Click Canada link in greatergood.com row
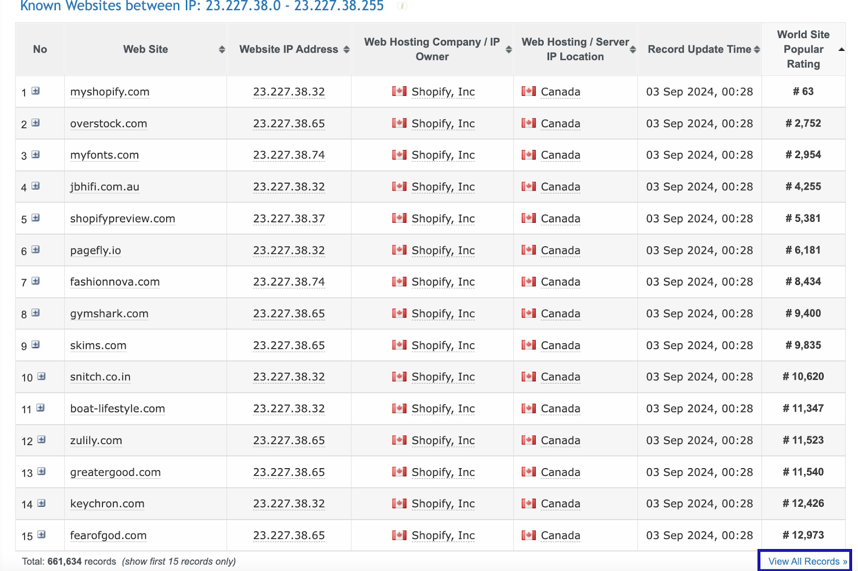The width and height of the screenshot is (858, 571). click(560, 472)
